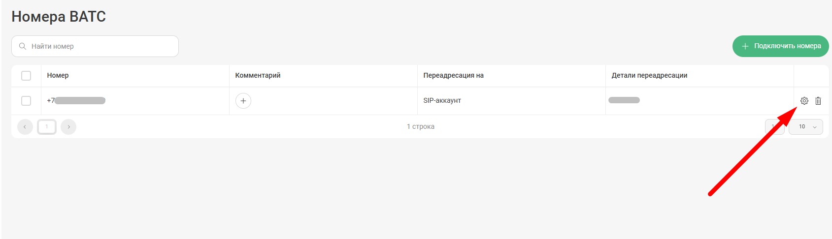Click the SIP-аккаунт forwarding cell
This screenshot has height=239, width=832.
click(442, 101)
